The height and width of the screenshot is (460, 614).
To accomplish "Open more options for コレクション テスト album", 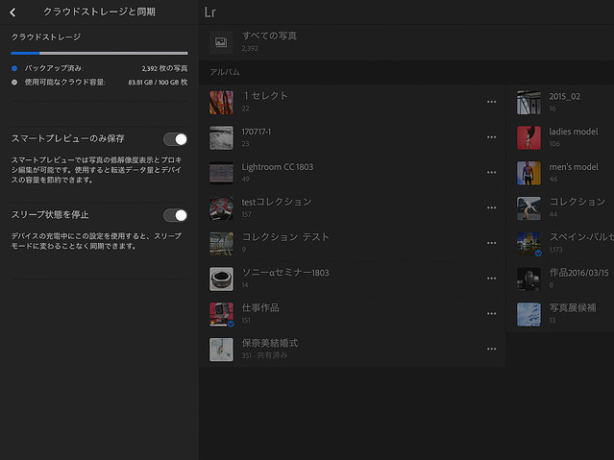I will click(x=492, y=243).
